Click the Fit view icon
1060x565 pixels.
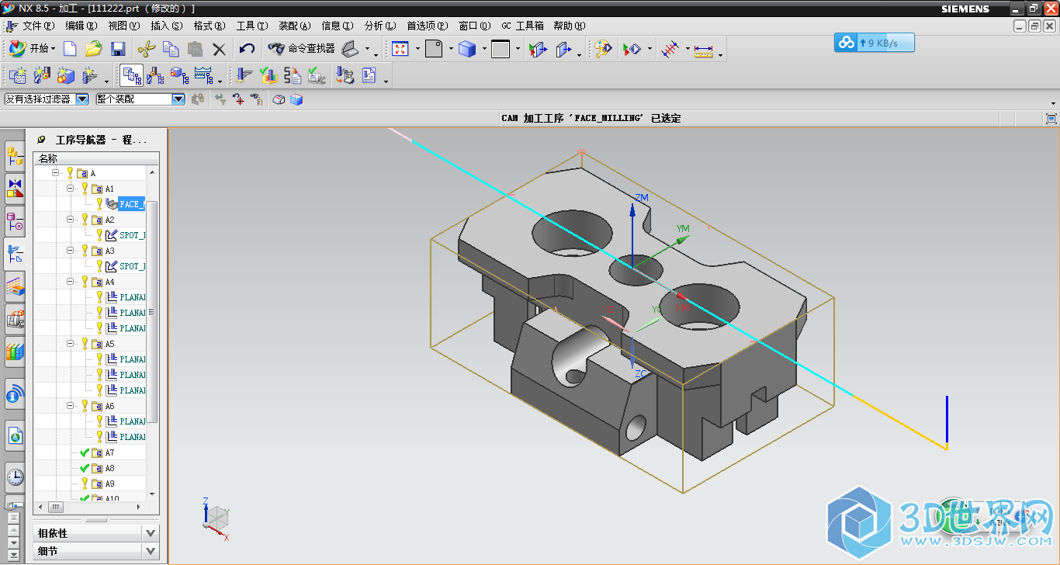click(x=400, y=49)
